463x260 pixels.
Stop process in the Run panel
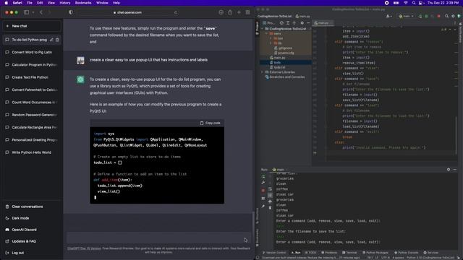coord(263,191)
